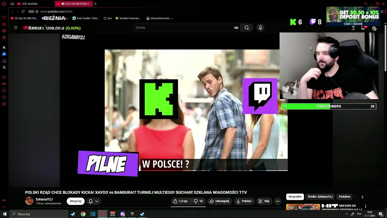The height and width of the screenshot is (218, 387).
Task: Click CSGO Skins deposit bonus banner
Action: click(353, 16)
